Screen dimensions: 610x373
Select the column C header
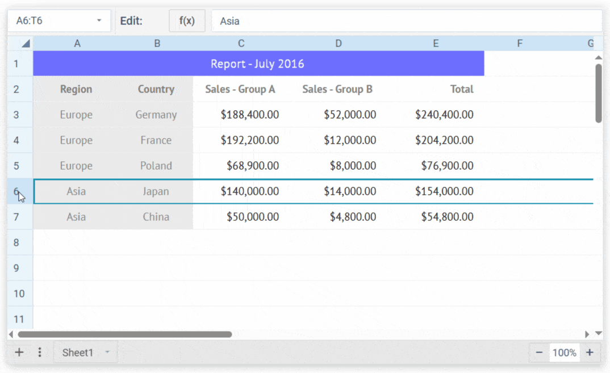(x=241, y=44)
